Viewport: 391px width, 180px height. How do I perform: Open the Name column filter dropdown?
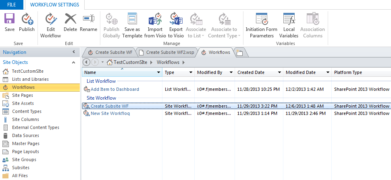[x=158, y=73]
